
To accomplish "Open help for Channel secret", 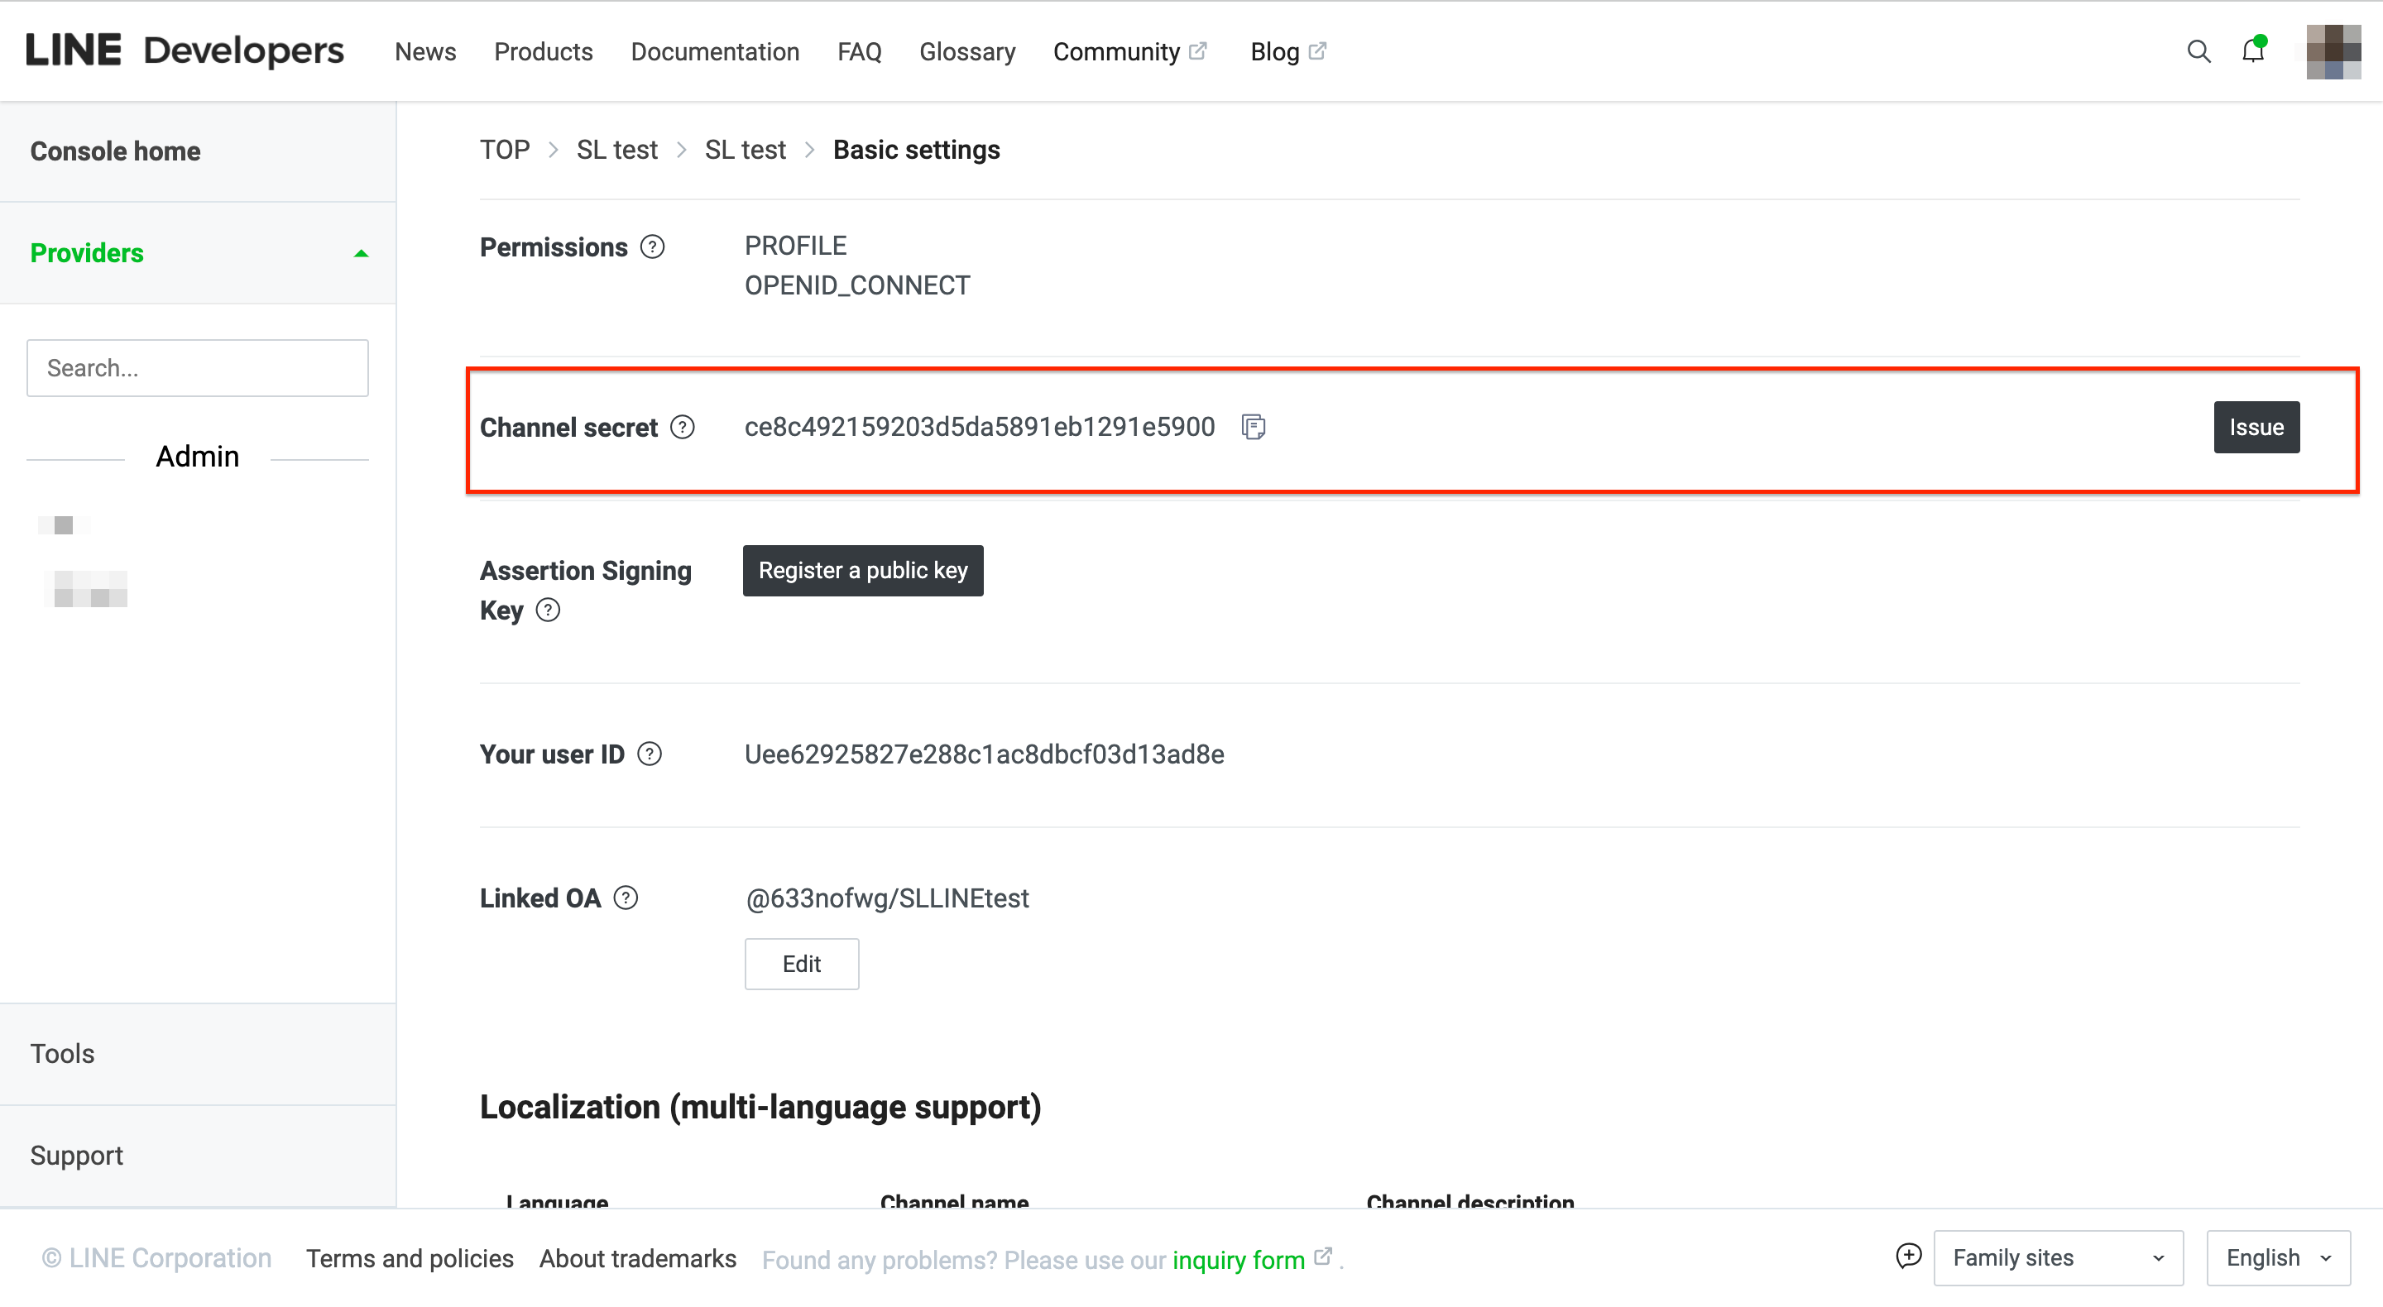I will click(x=683, y=428).
